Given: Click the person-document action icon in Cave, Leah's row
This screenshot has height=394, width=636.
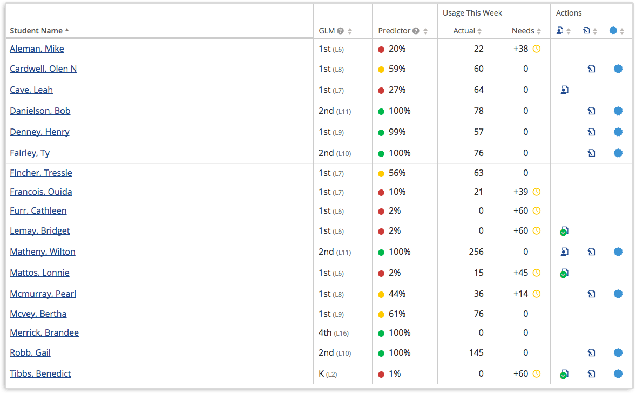Looking at the screenshot, I should [x=564, y=90].
